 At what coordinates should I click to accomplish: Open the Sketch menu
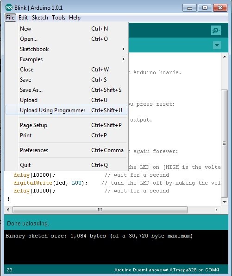[40, 18]
